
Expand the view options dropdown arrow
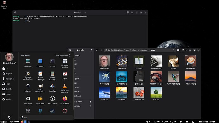(186, 50)
